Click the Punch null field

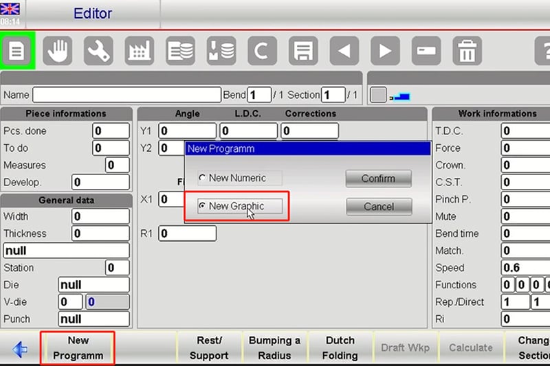point(93,319)
